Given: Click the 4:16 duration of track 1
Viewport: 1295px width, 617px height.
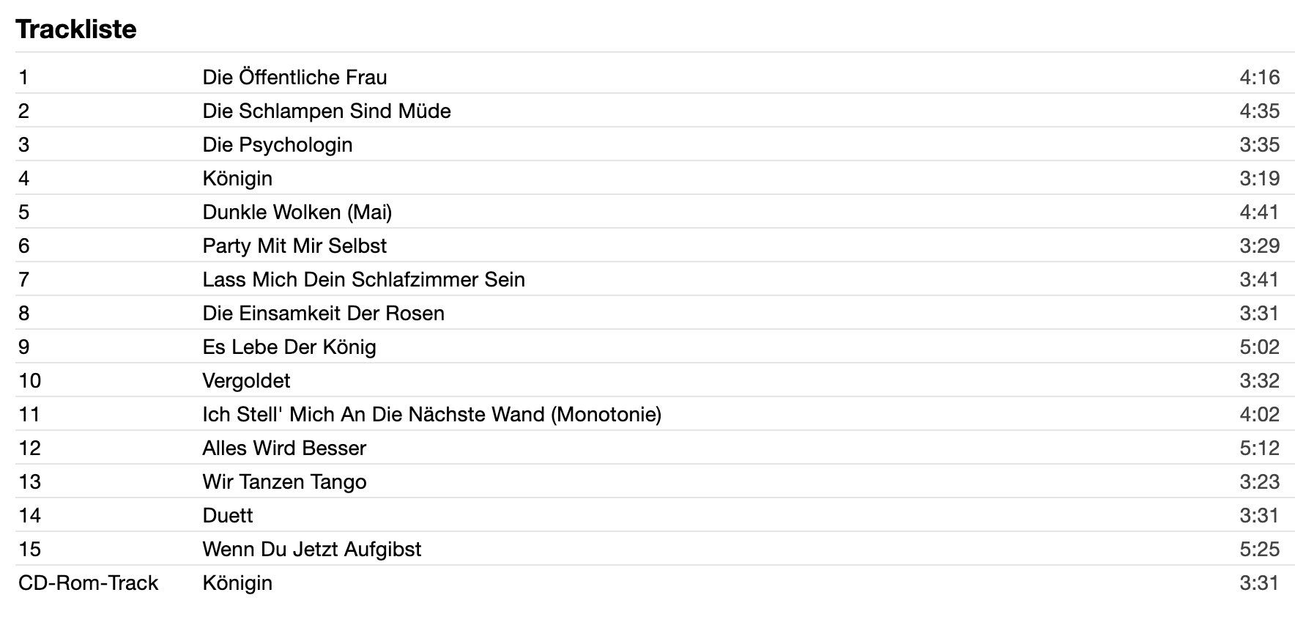Looking at the screenshot, I should (x=1259, y=77).
